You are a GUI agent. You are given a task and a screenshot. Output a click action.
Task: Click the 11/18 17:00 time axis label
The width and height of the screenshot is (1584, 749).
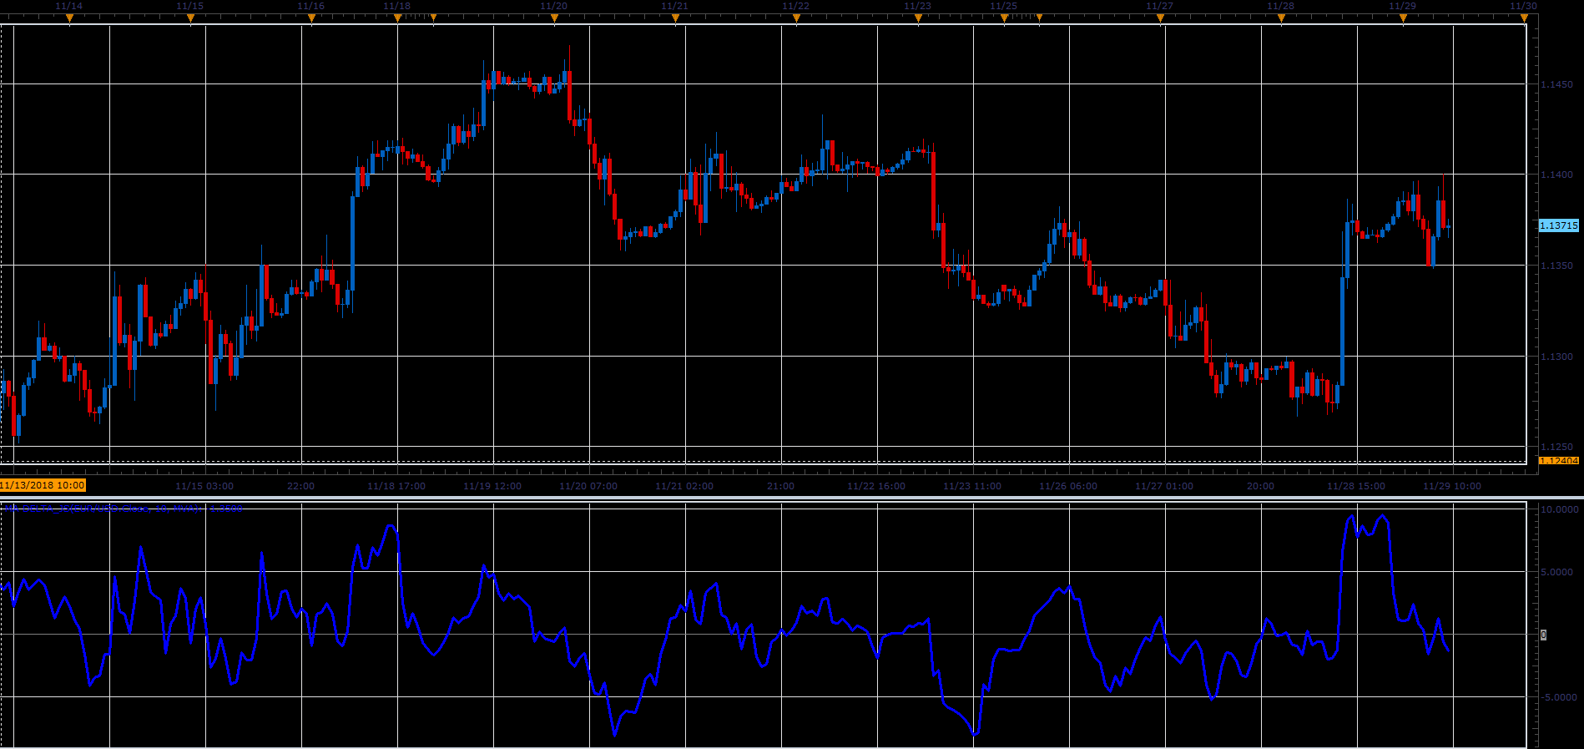396,486
